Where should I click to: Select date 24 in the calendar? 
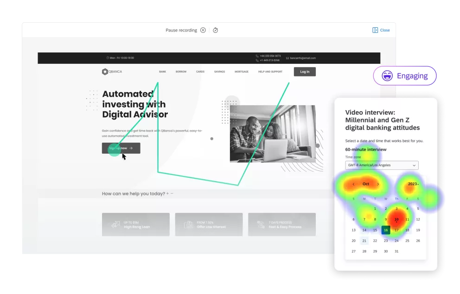click(x=396, y=241)
